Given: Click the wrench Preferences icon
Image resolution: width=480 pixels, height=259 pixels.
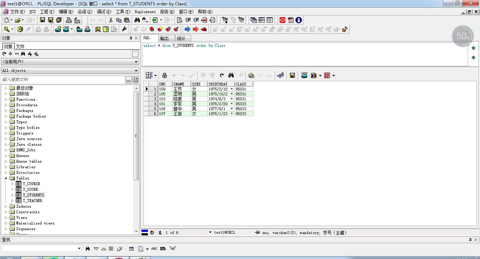Looking at the screenshot, I should (124, 29).
